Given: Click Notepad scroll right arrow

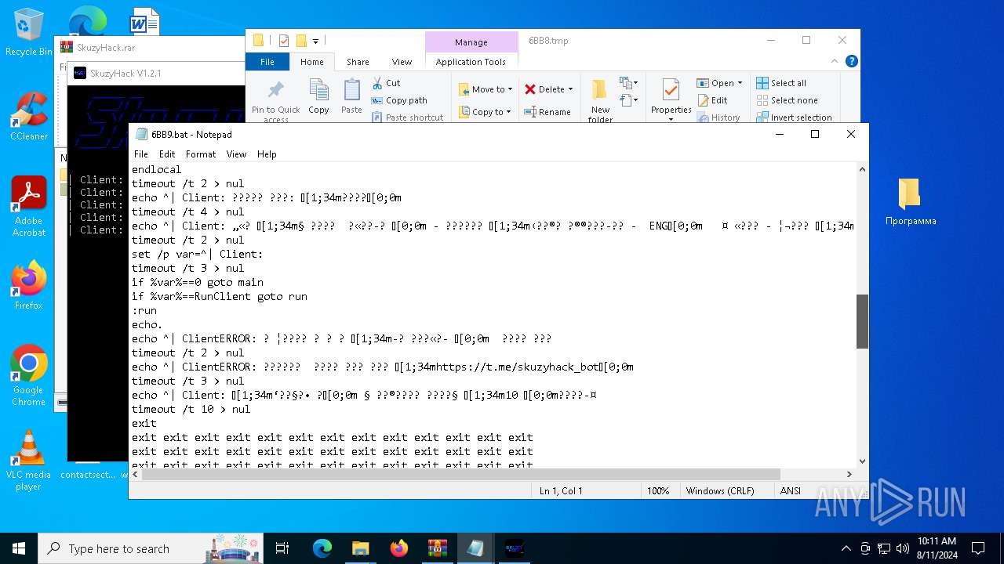Looking at the screenshot, I should (849, 474).
